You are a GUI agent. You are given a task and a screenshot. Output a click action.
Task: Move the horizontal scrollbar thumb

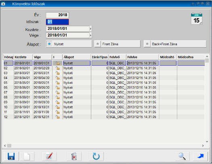point(9,145)
